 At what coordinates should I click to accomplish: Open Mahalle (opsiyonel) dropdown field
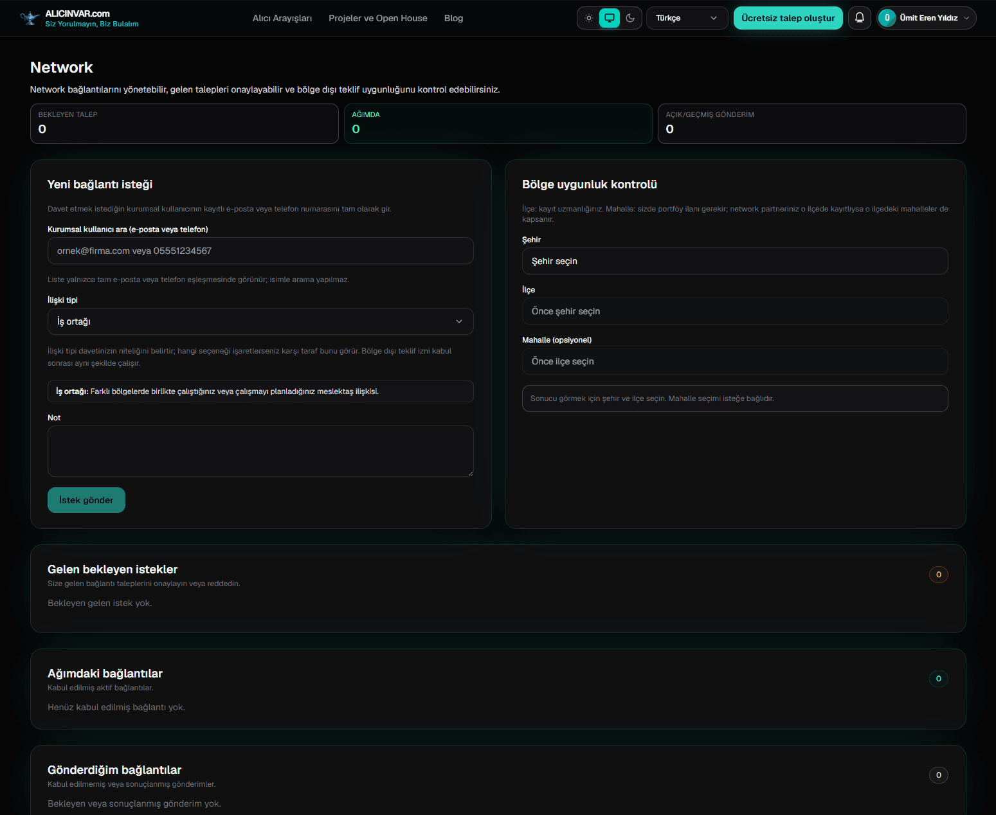735,361
